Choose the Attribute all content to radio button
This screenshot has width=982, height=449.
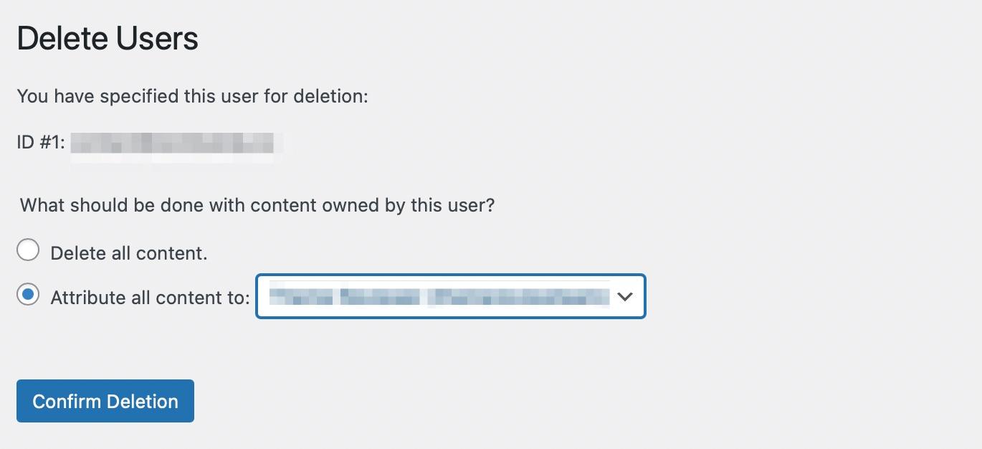[28, 294]
